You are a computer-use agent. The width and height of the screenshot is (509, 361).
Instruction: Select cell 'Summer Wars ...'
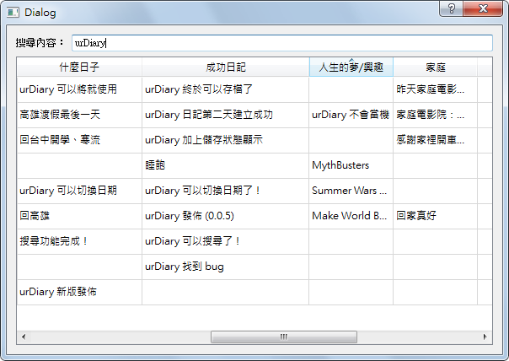351,191
